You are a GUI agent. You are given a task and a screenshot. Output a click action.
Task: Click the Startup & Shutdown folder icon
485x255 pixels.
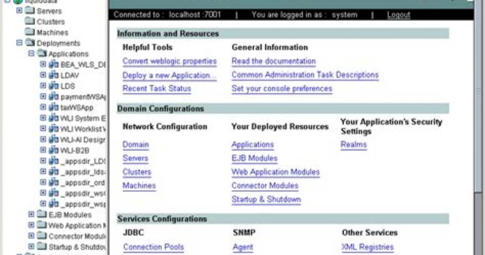click(x=41, y=246)
